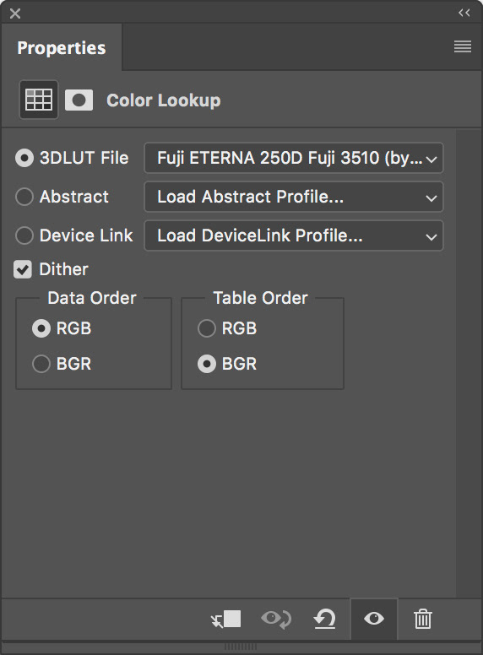This screenshot has width=483, height=655.
Task: Choose RGB under Table Order
Action: click(x=207, y=328)
